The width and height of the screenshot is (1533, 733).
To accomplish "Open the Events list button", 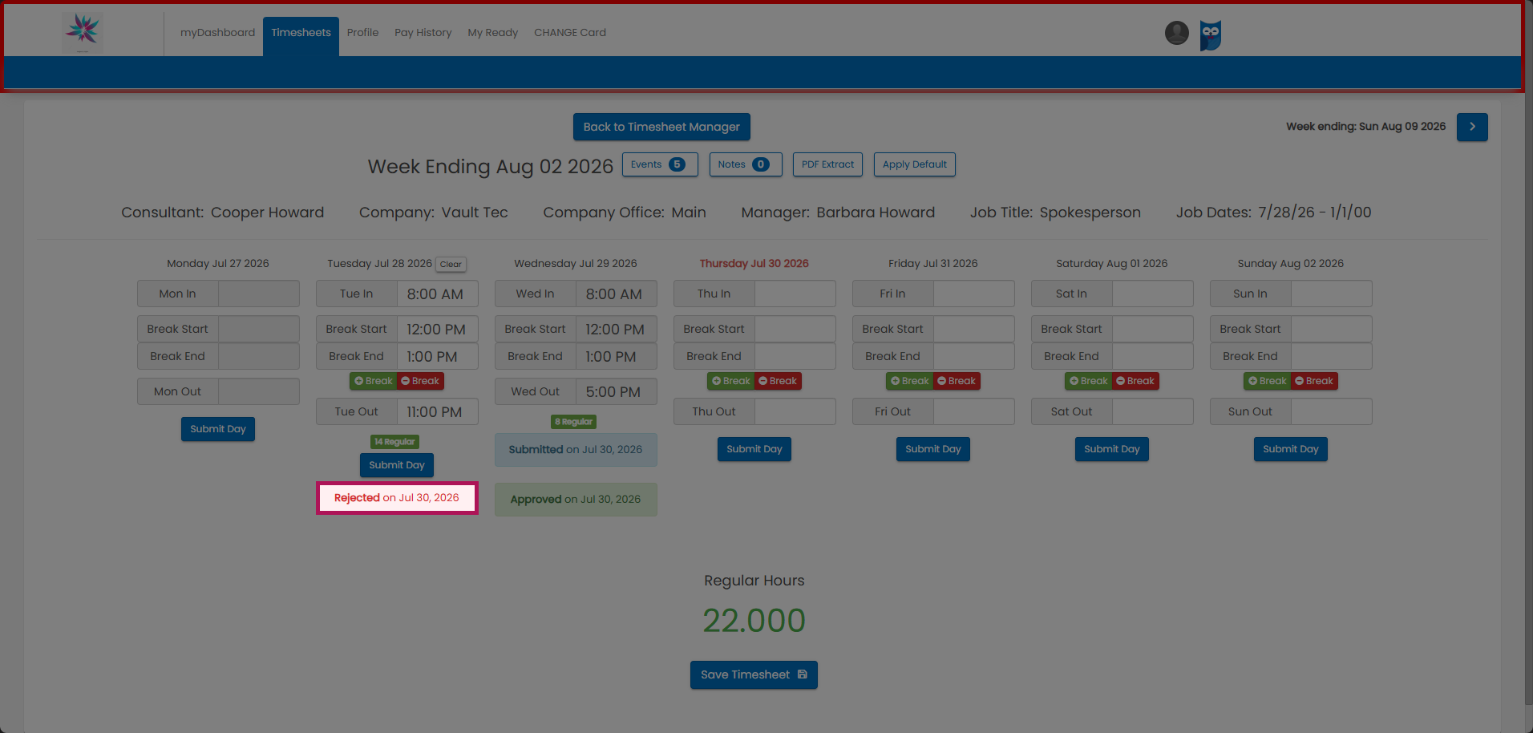I will (x=660, y=164).
